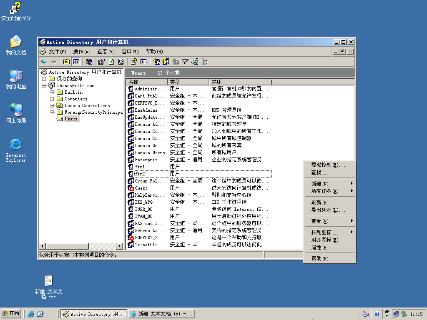This screenshot has height=320, width=427.
Task: Sort by the Description column header
Action: (x=241, y=82)
